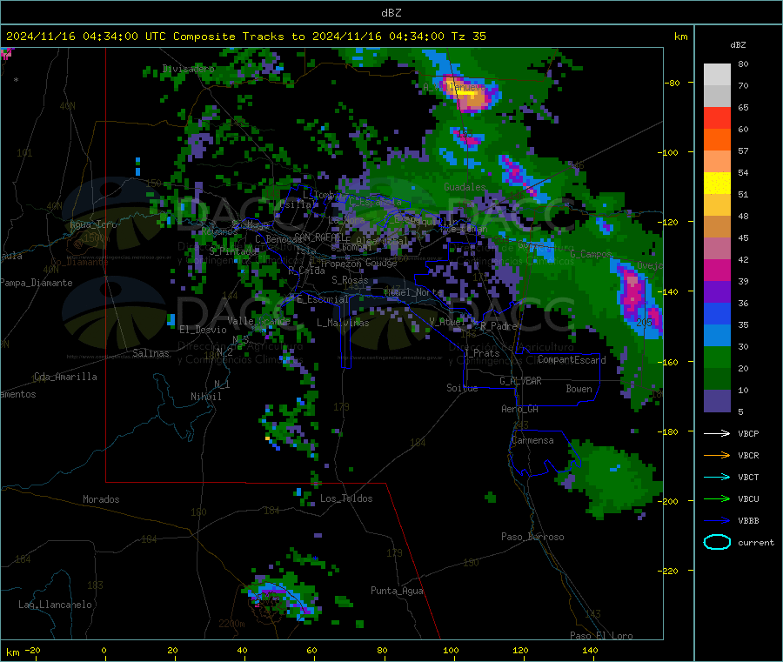Click the 'dBZ' title at the top

[391, 13]
